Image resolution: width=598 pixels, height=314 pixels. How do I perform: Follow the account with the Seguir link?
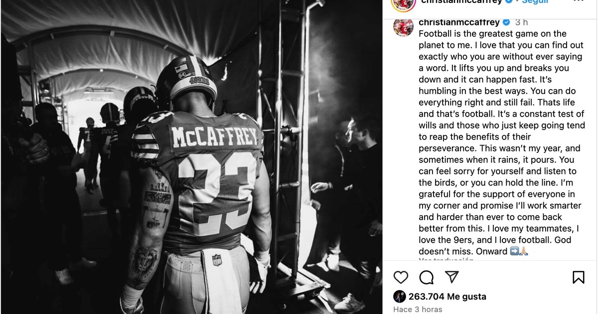[x=534, y=2]
